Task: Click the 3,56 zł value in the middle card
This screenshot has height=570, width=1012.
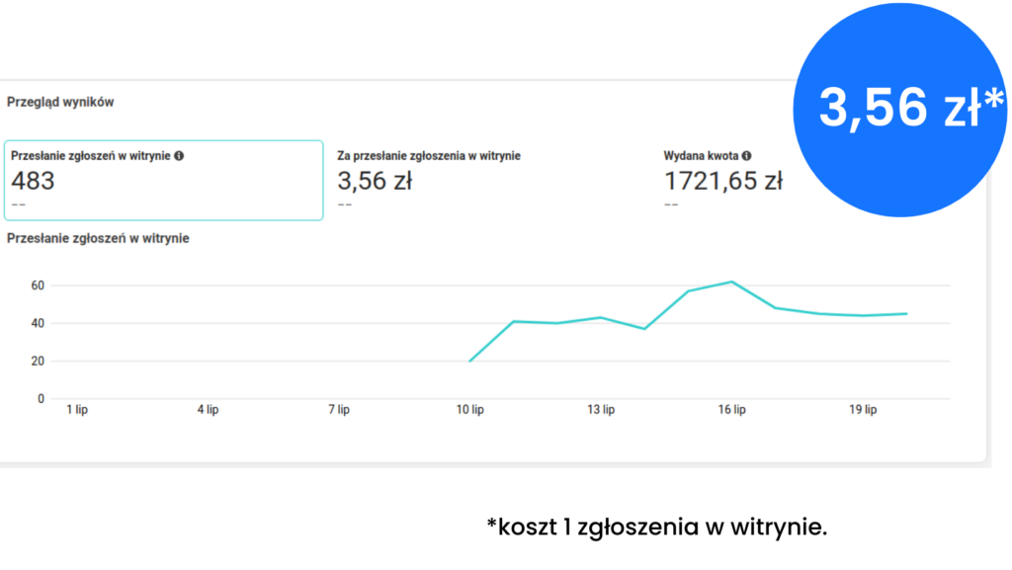Action: coord(375,182)
